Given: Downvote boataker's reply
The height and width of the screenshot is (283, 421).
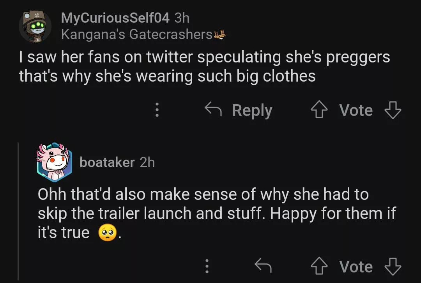Looking at the screenshot, I should 393,267.
